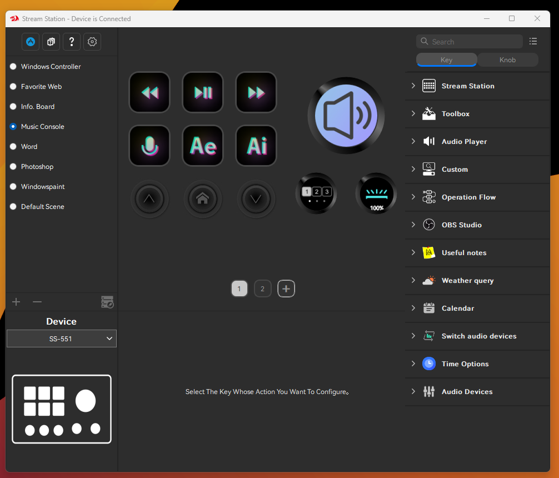Click the 'Time Options' label

[x=465, y=364]
